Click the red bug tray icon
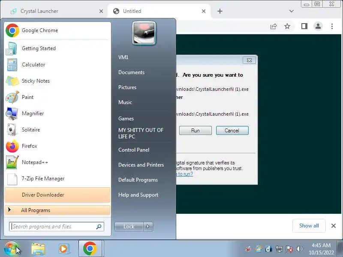The width and height of the screenshot is (343, 257). pyautogui.click(x=248, y=249)
